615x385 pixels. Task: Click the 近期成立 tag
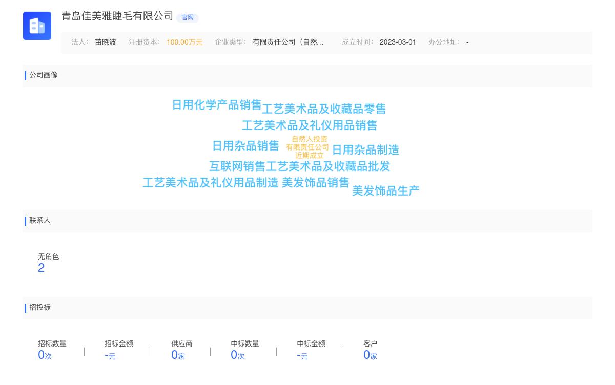point(309,155)
